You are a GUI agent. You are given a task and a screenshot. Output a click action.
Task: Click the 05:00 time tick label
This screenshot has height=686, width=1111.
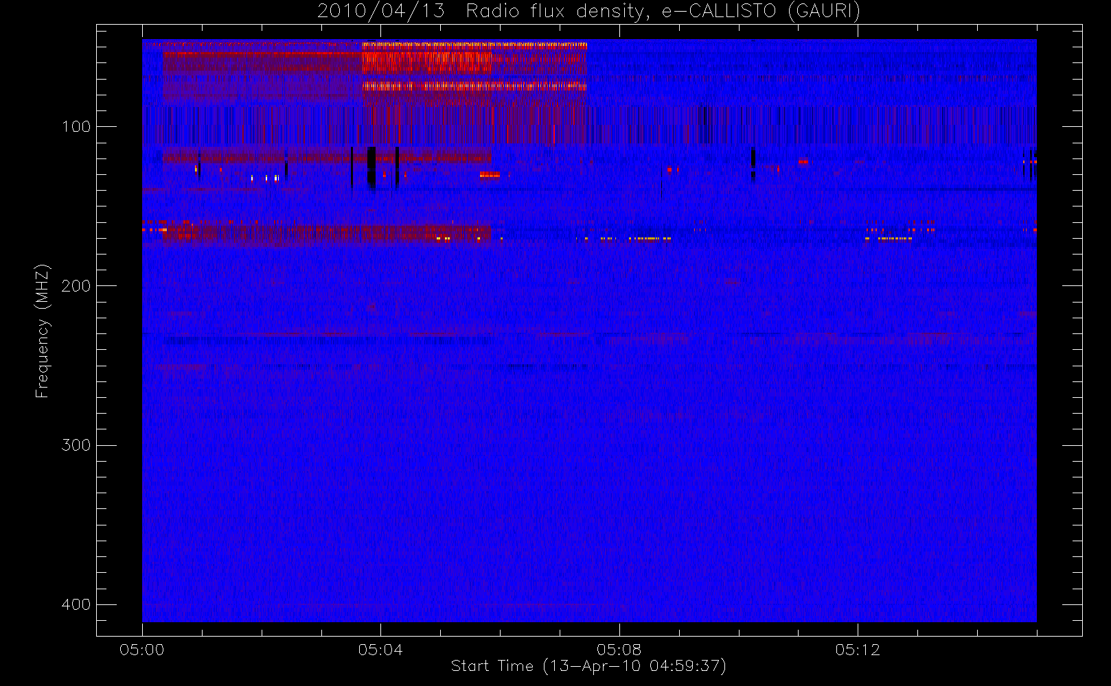(142, 650)
